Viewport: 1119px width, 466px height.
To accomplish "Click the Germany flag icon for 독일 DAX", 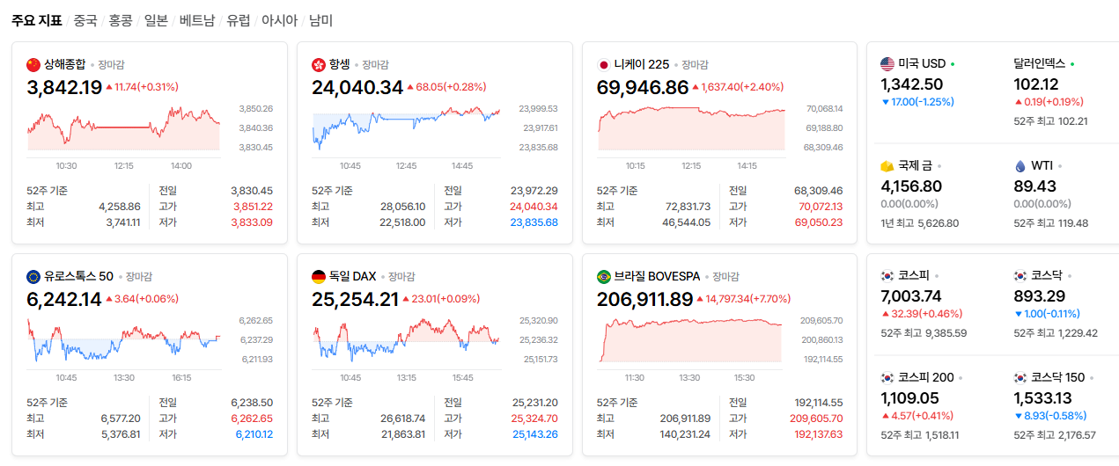I will tap(319, 276).
